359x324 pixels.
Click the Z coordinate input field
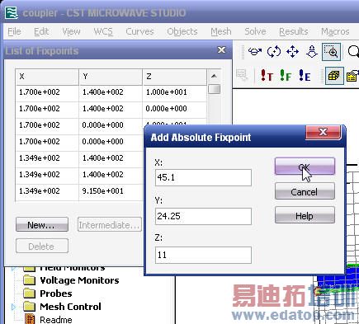203,255
